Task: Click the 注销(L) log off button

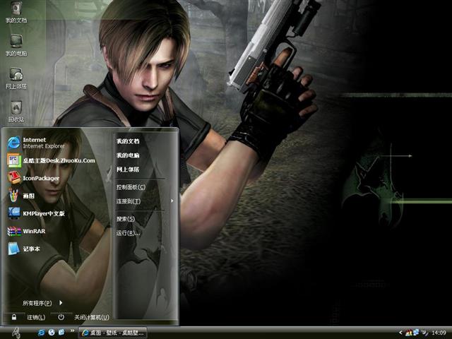Action: click(28, 317)
